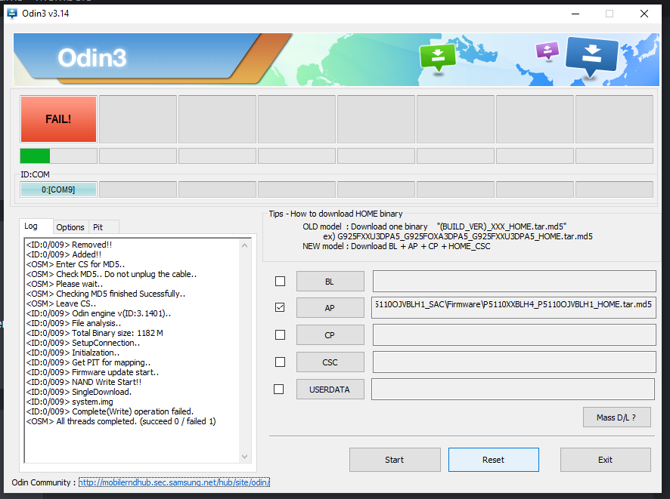The image size is (670, 499).
Task: Start the firmware flash
Action: tap(395, 460)
